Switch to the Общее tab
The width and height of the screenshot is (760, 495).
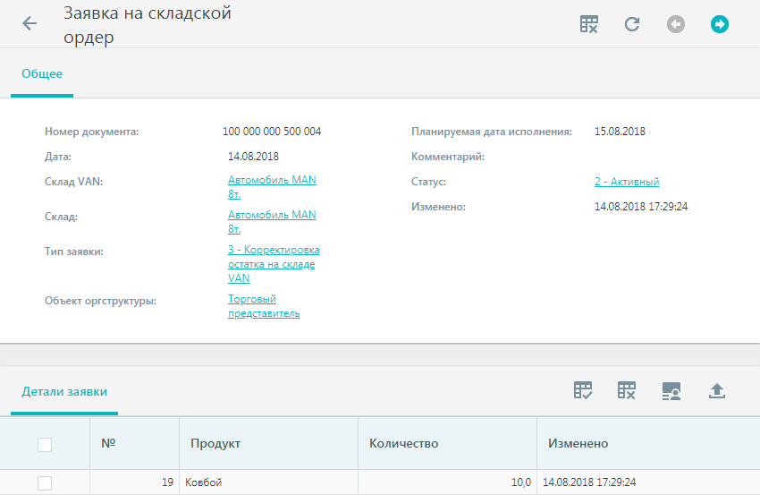42,73
